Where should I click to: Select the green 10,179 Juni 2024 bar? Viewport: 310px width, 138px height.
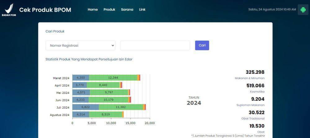tap(108, 100)
